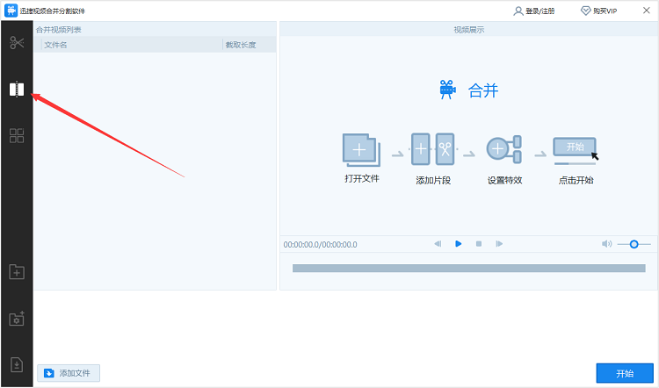659x388 pixels.
Task: Step to previous frame button
Action: point(438,243)
